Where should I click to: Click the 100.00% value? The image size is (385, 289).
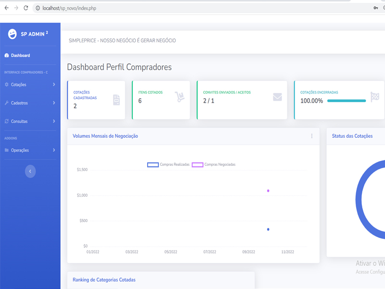312,101
